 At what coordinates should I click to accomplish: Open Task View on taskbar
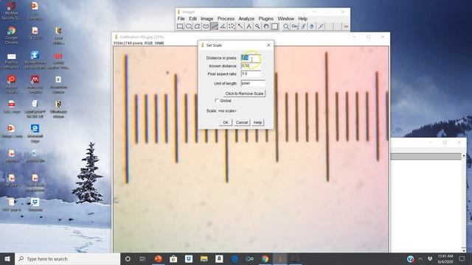pyautogui.click(x=142, y=258)
